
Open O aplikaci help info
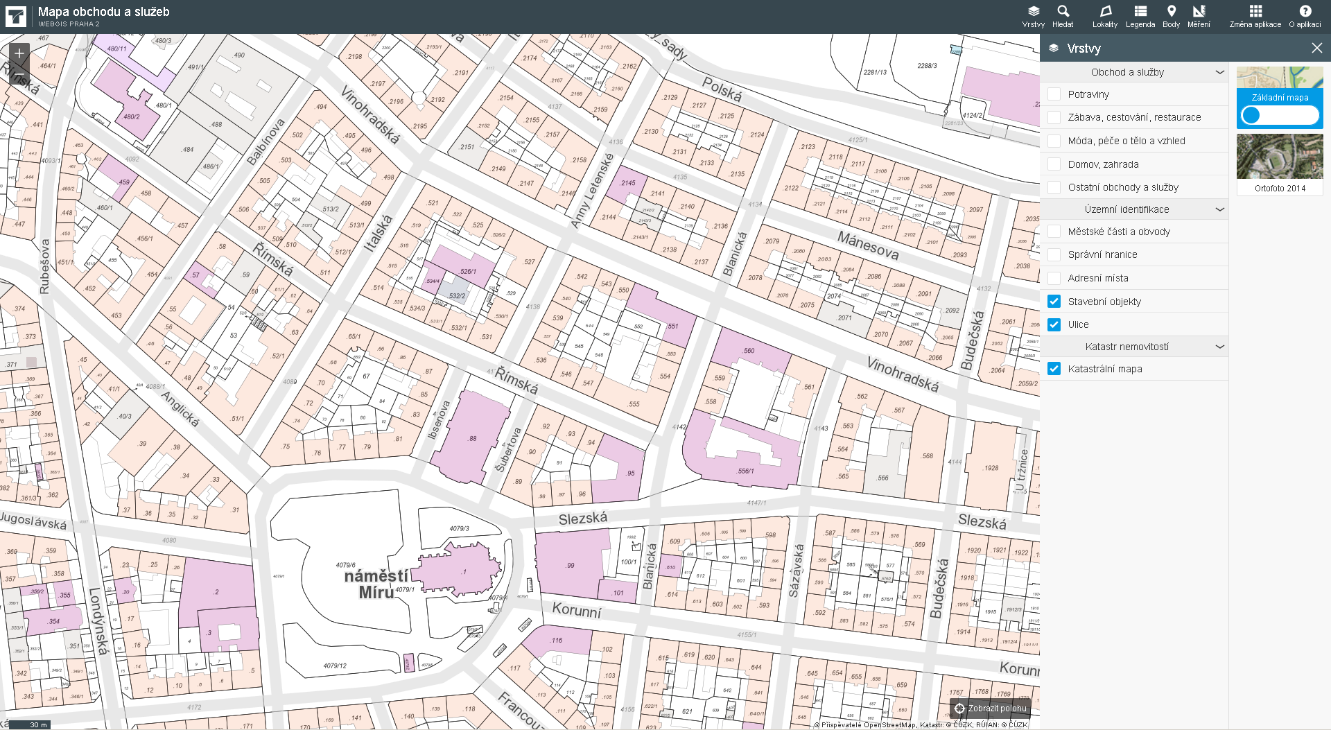pyautogui.click(x=1305, y=17)
